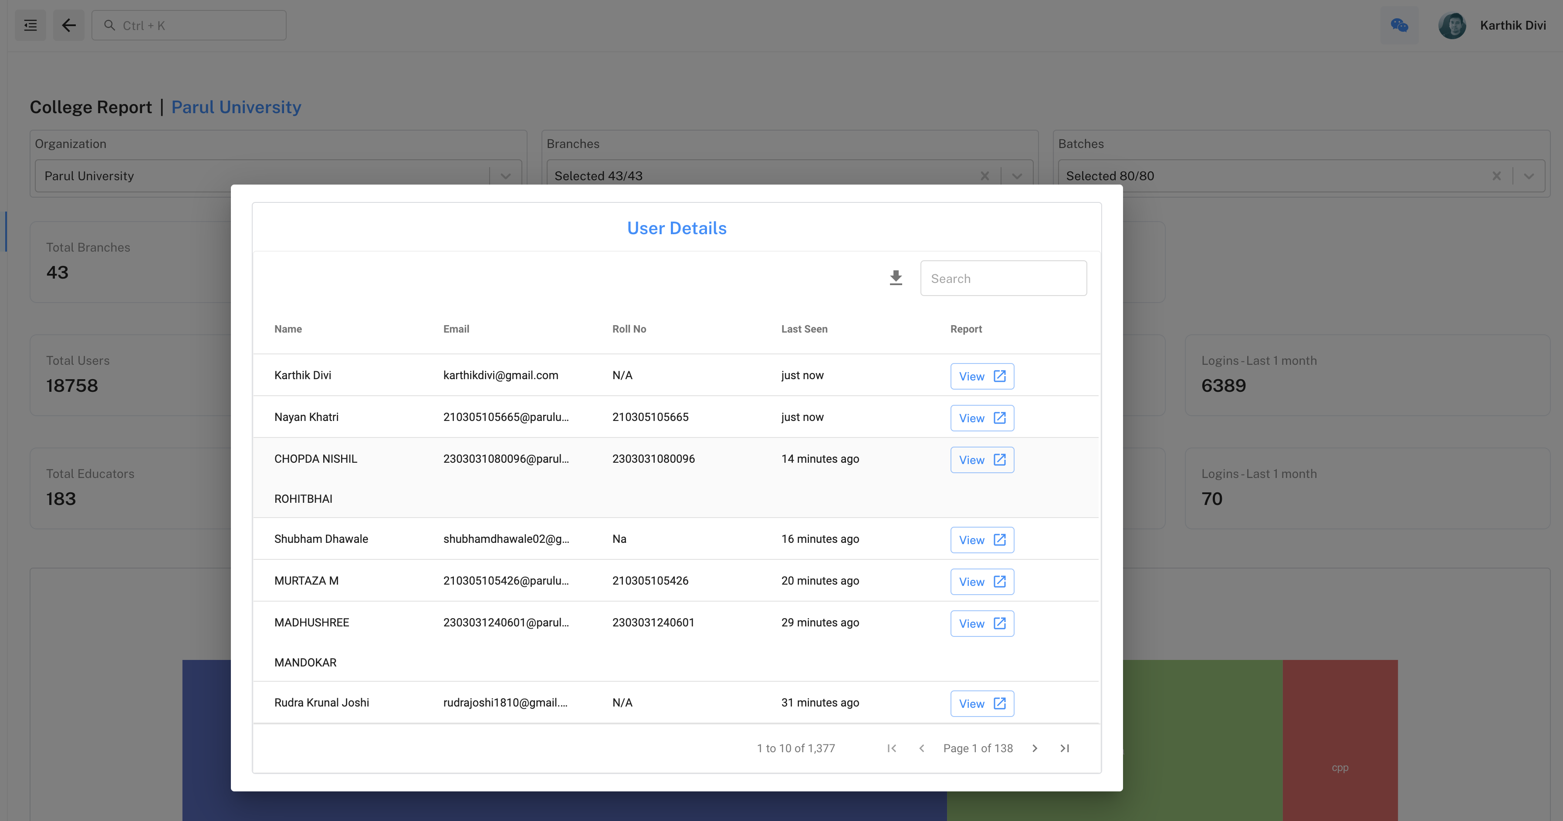
Task: View report for Nayan Khatri
Action: pos(982,418)
